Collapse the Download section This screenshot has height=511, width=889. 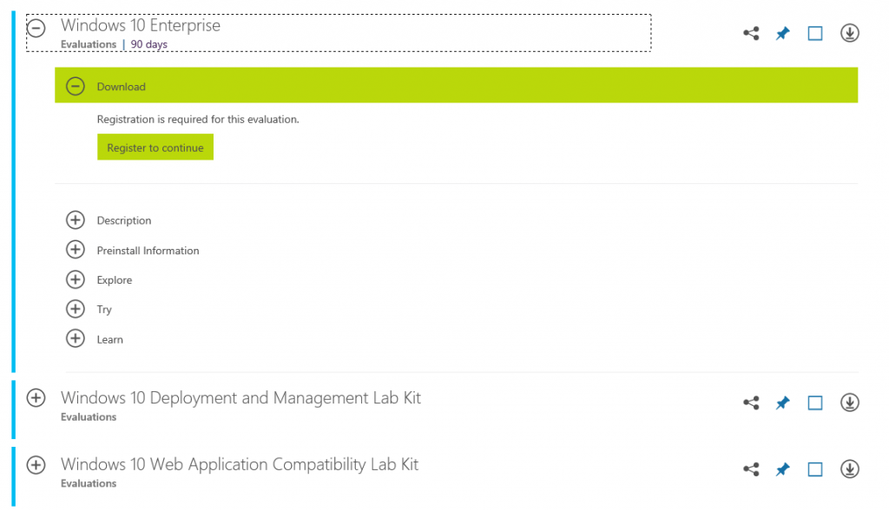coord(76,86)
